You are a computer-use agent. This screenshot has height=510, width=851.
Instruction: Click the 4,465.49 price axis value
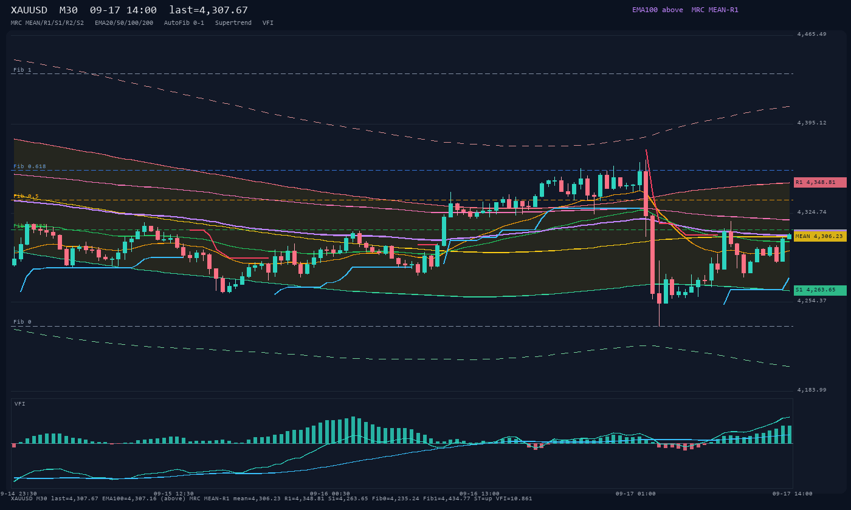pyautogui.click(x=811, y=34)
